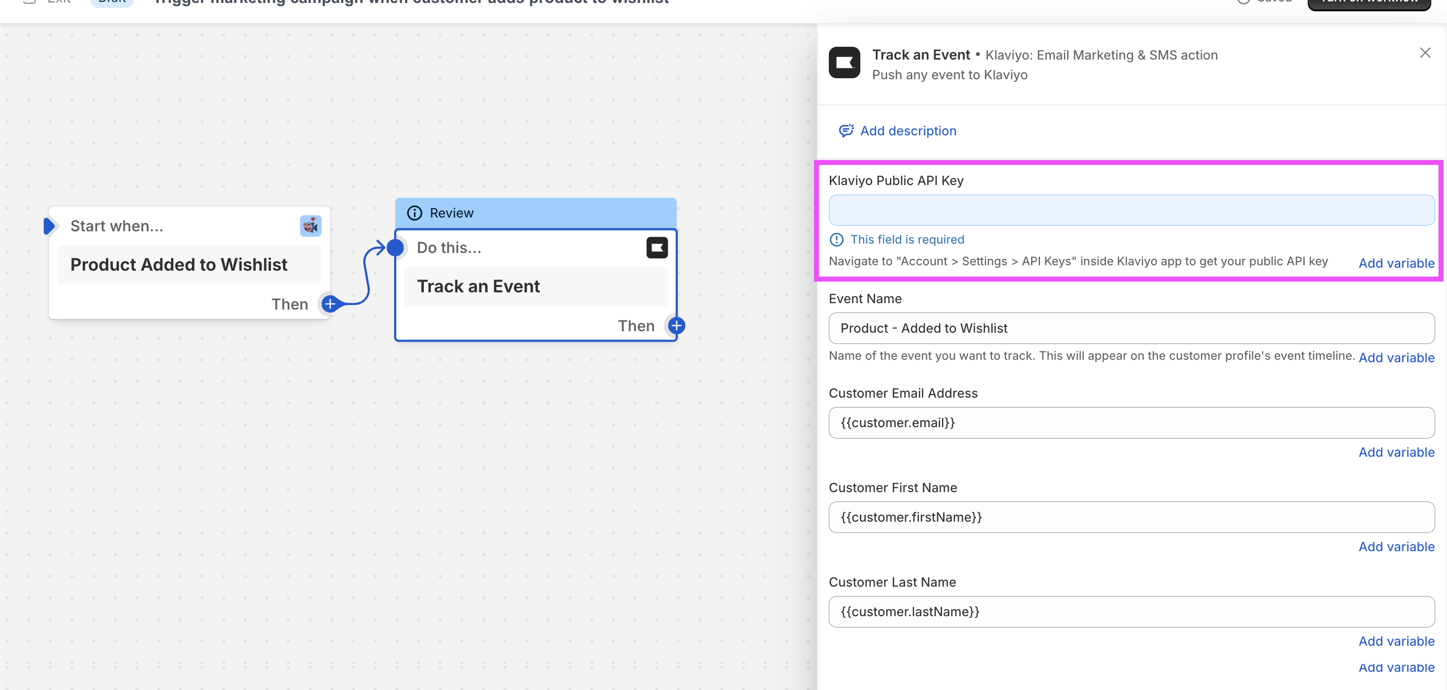Click the Klaviyo flag icon in panel header

(x=844, y=63)
